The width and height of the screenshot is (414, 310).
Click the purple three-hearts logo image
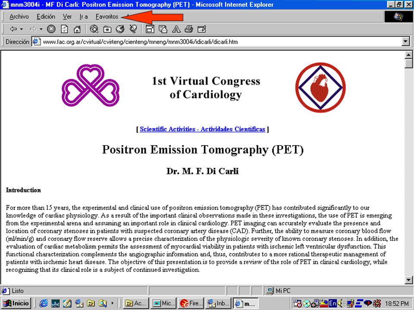[91, 85]
